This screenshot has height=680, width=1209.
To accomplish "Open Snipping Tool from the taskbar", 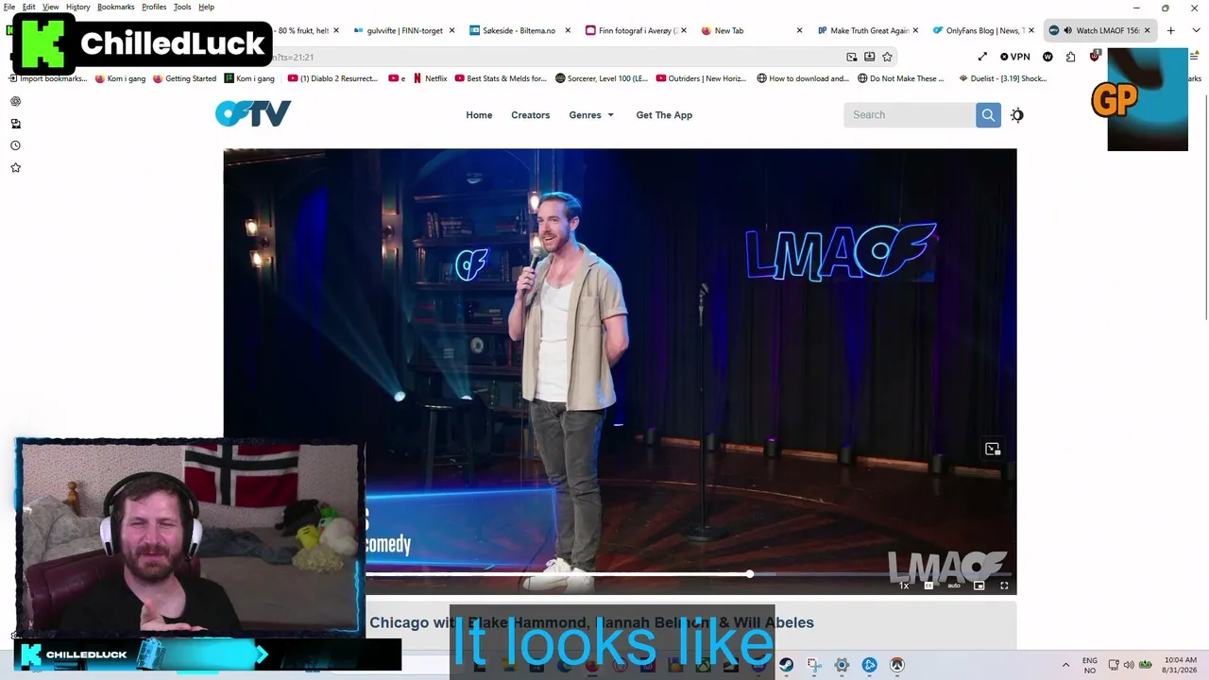I will click(813, 665).
